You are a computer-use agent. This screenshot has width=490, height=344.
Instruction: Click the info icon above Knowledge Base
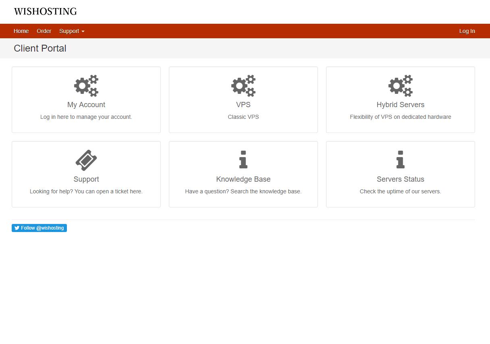point(243,160)
